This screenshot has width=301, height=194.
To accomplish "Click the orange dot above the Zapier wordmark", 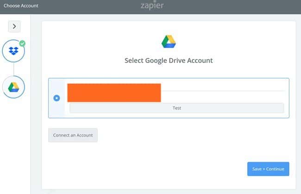I will click(x=152, y=1).
